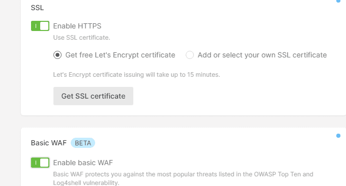
Task: Click the gray margin left of the SSL panel
Action: point(10,66)
